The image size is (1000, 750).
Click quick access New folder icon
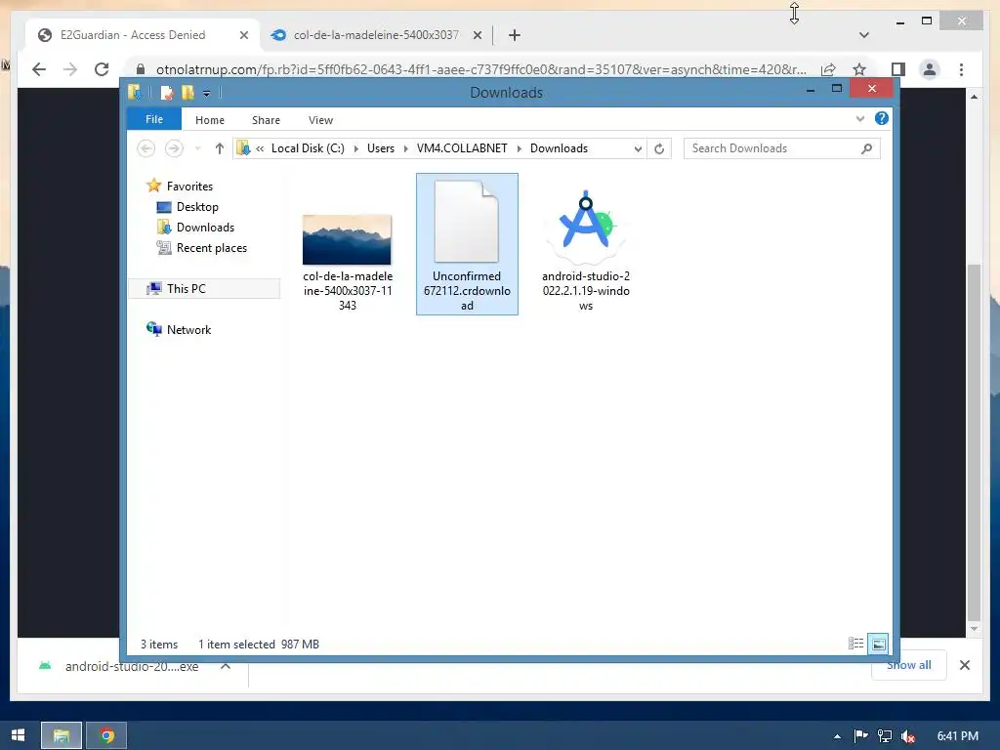pyautogui.click(x=187, y=93)
